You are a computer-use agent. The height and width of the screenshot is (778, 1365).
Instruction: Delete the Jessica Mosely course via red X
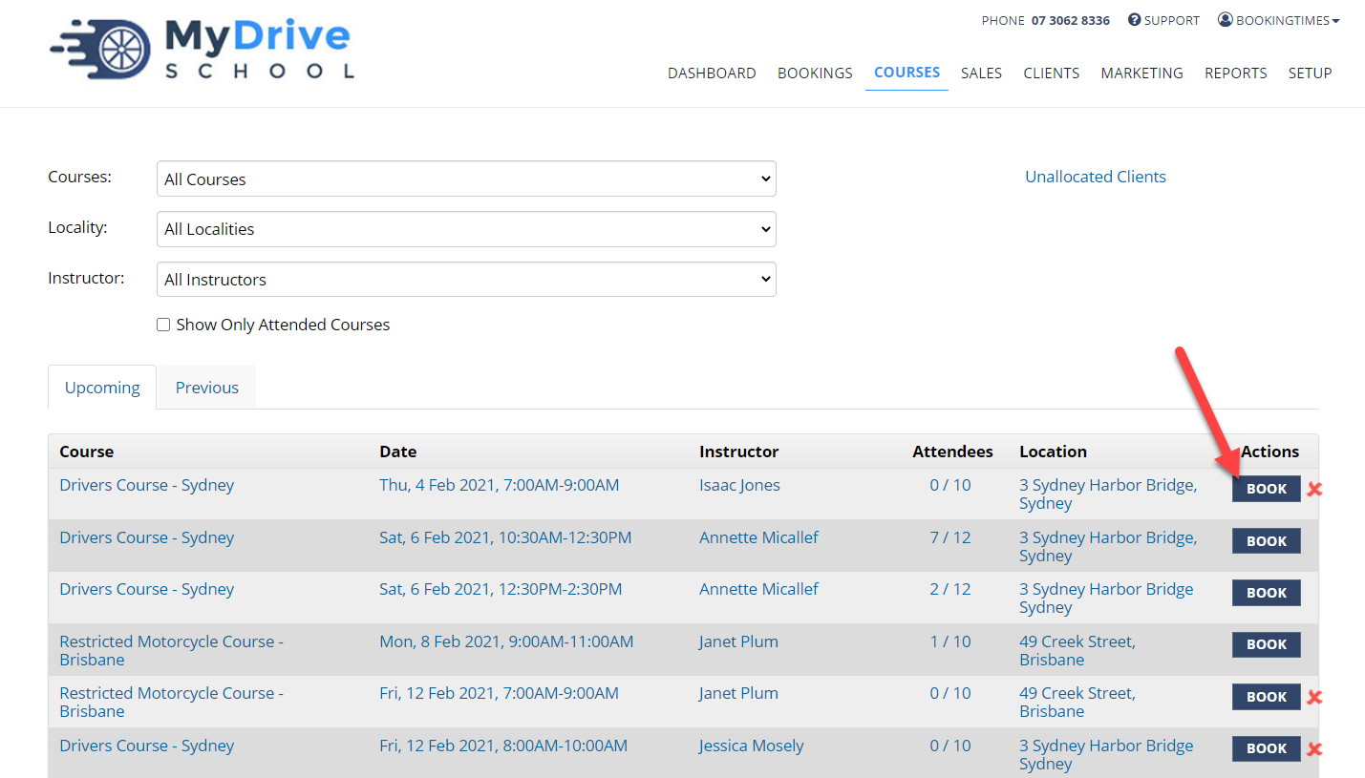click(x=1314, y=749)
